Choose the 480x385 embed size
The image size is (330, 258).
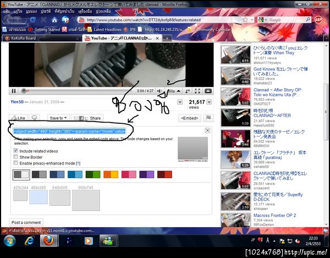[x=38, y=197]
